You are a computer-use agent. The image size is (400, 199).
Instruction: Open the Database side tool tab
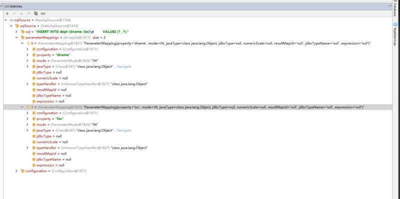[394, 9]
